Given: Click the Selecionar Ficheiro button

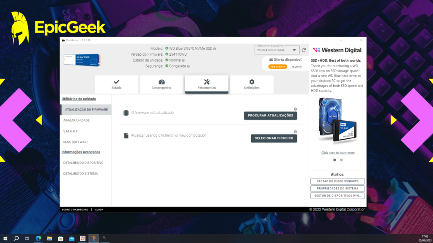Looking at the screenshot, I should [274, 138].
